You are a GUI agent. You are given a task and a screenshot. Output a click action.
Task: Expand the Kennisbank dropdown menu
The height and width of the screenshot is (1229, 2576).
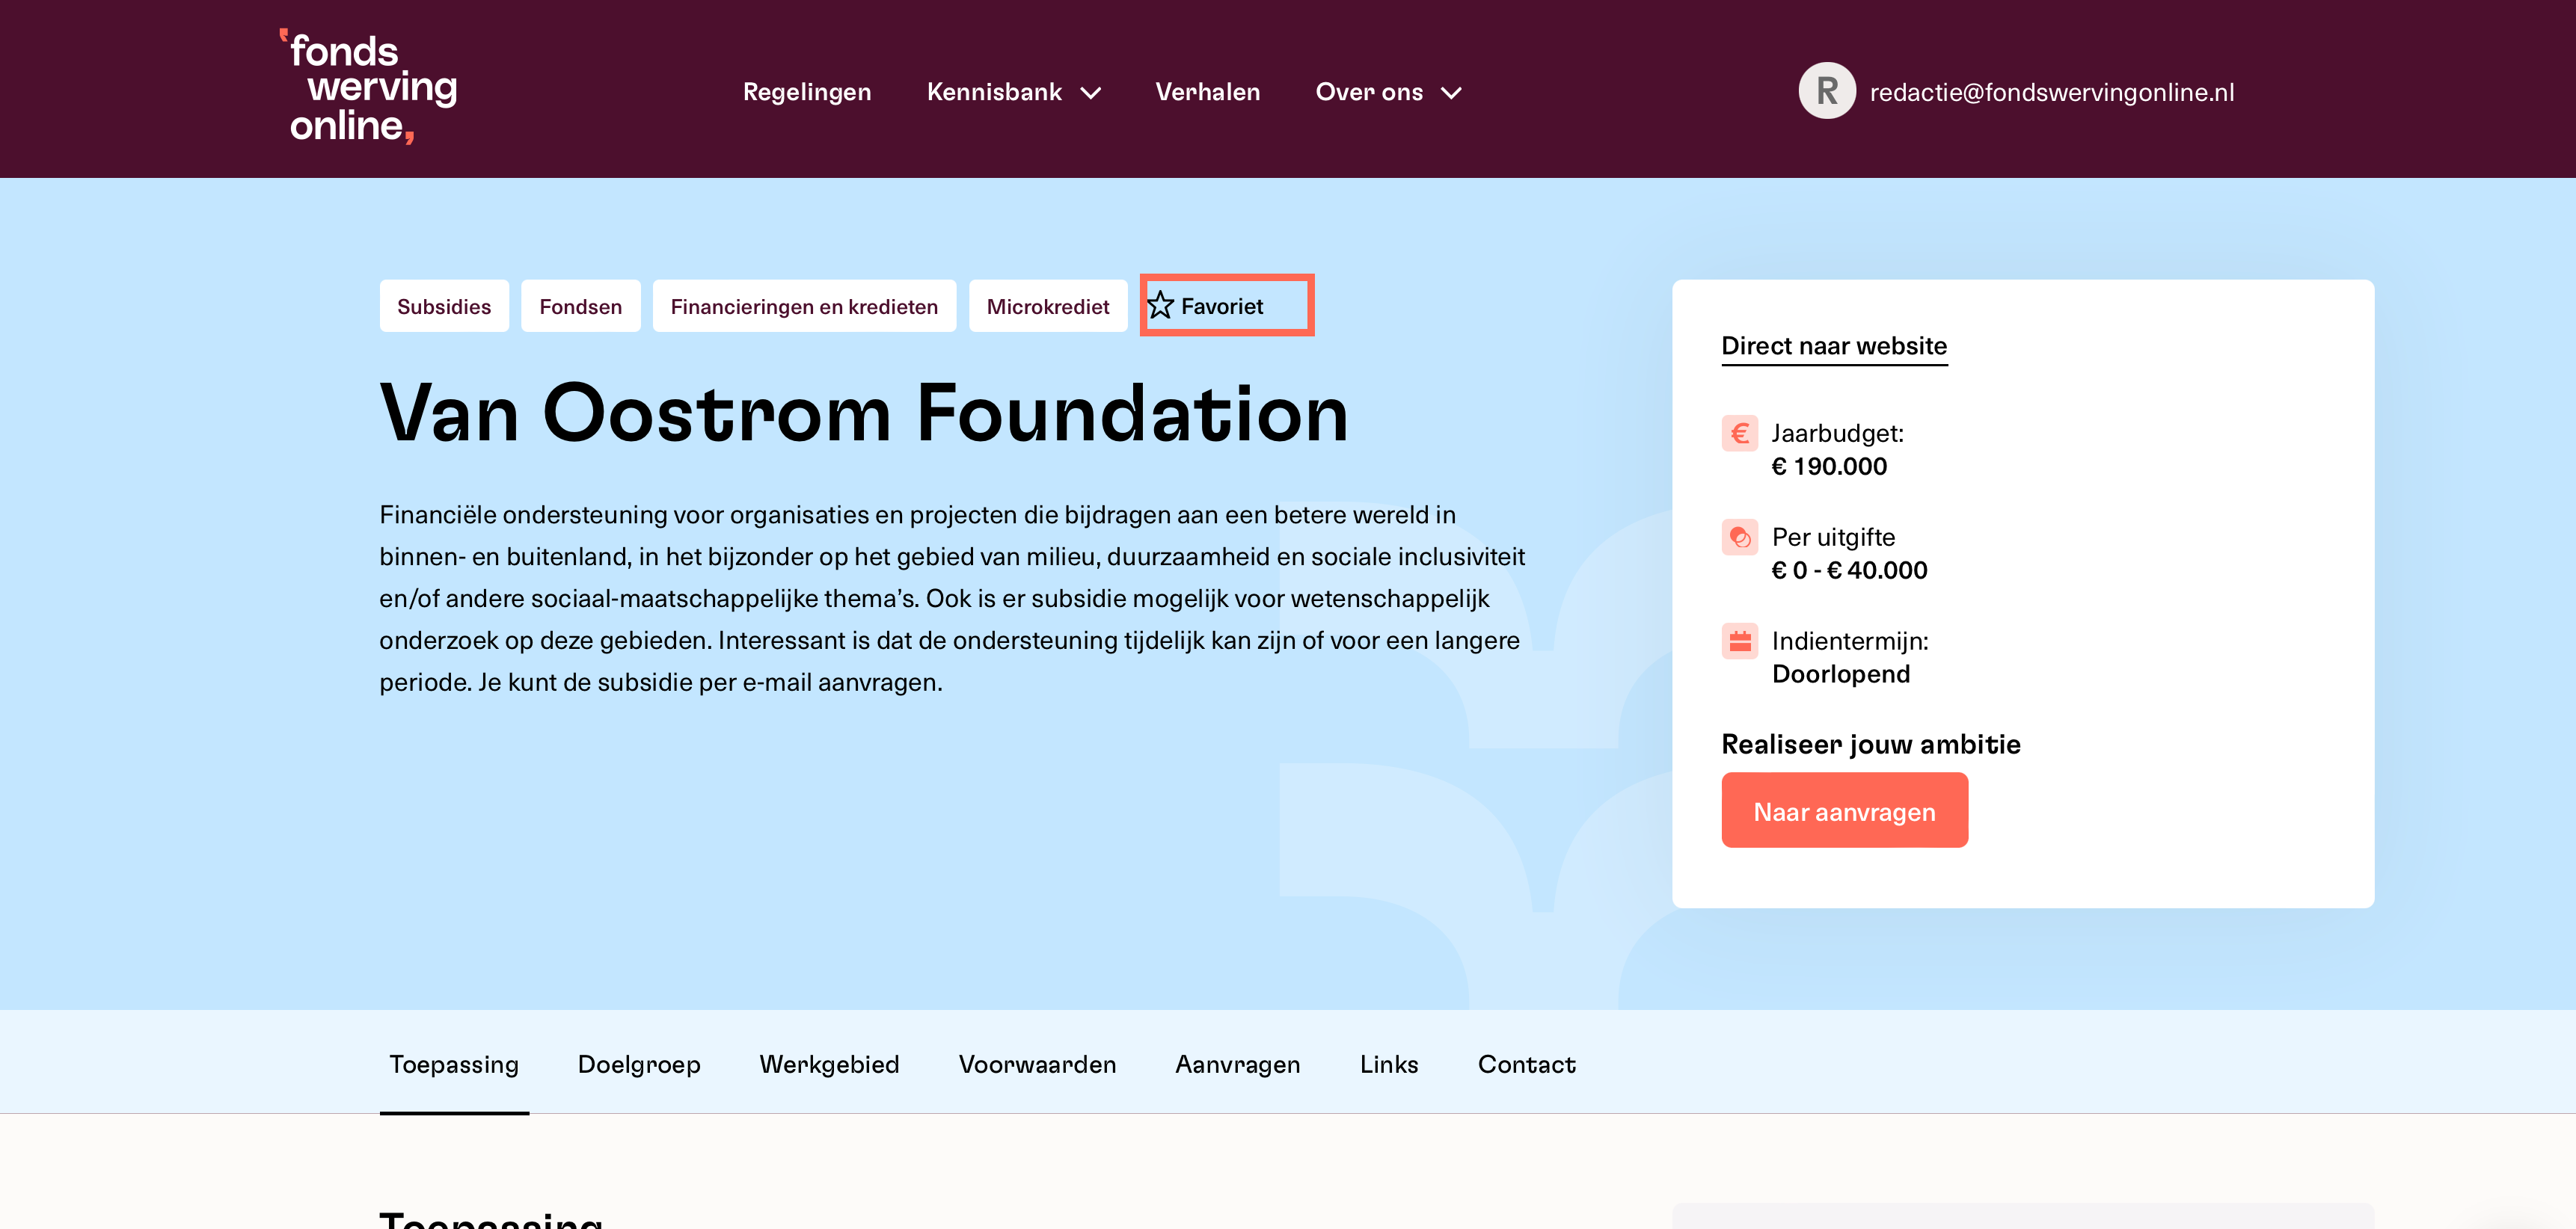pyautogui.click(x=1013, y=92)
